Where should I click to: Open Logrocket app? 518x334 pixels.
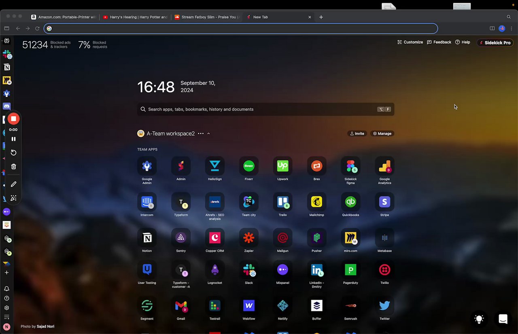[215, 270]
